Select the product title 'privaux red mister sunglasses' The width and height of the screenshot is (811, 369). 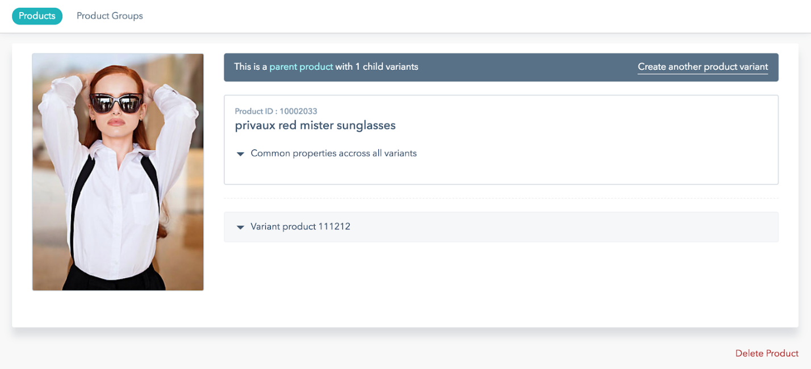tap(315, 125)
